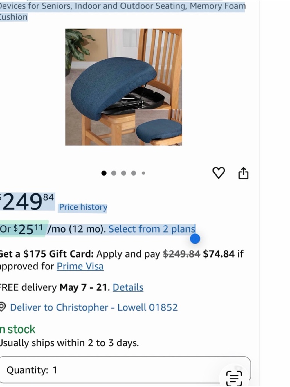The height and width of the screenshot is (387, 290).
Task: Tap the blue text selection handle
Action: tap(195, 239)
